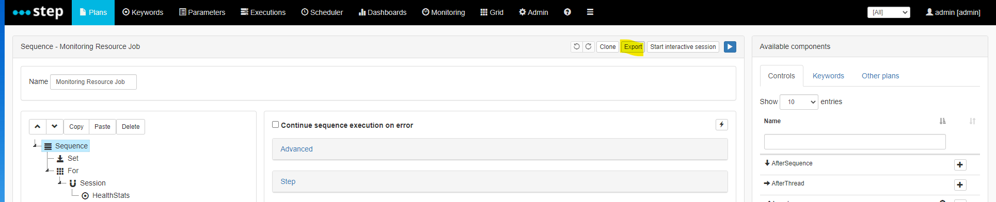Add the AfterThread control
This screenshot has height=202, width=996.
[960, 185]
